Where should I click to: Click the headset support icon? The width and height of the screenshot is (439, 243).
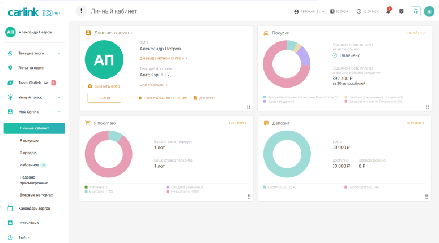pyautogui.click(x=416, y=11)
